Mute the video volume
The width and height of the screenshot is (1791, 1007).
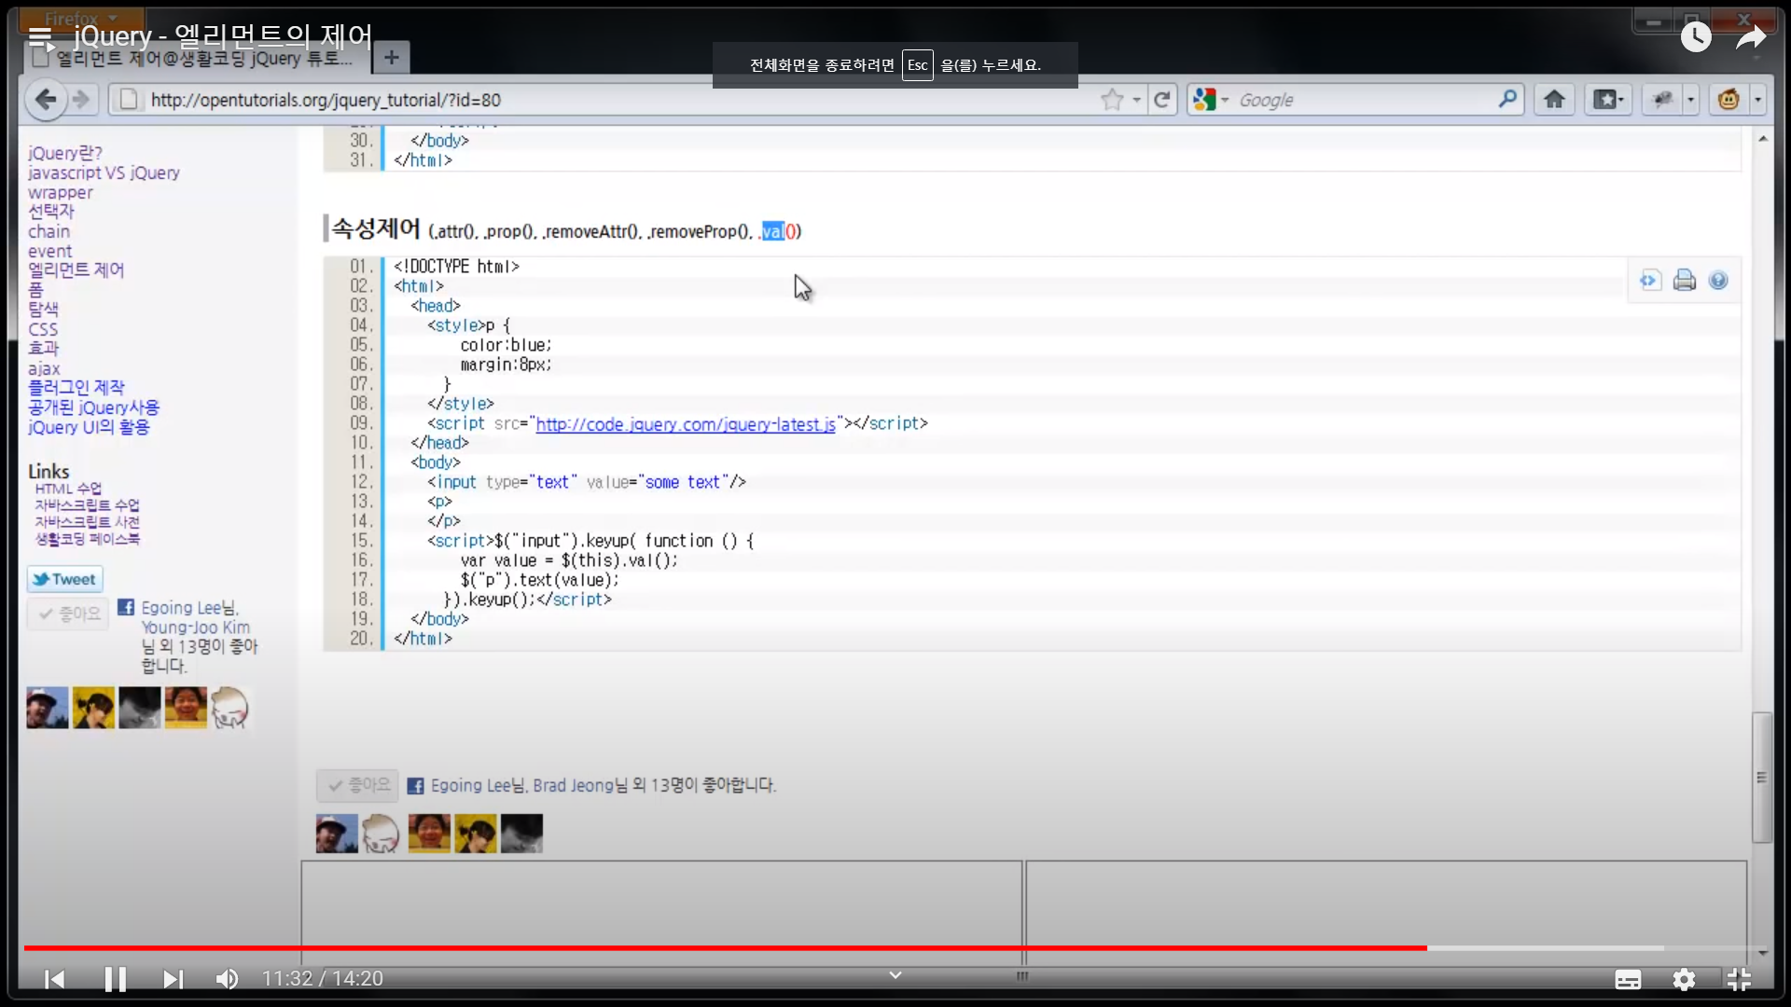click(x=227, y=979)
